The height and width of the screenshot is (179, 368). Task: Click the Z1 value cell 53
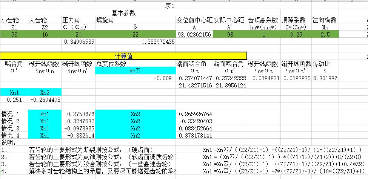click(x=14, y=35)
